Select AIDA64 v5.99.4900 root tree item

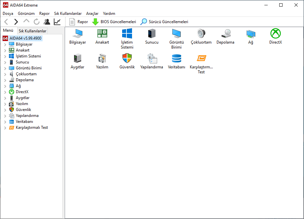point(25,38)
